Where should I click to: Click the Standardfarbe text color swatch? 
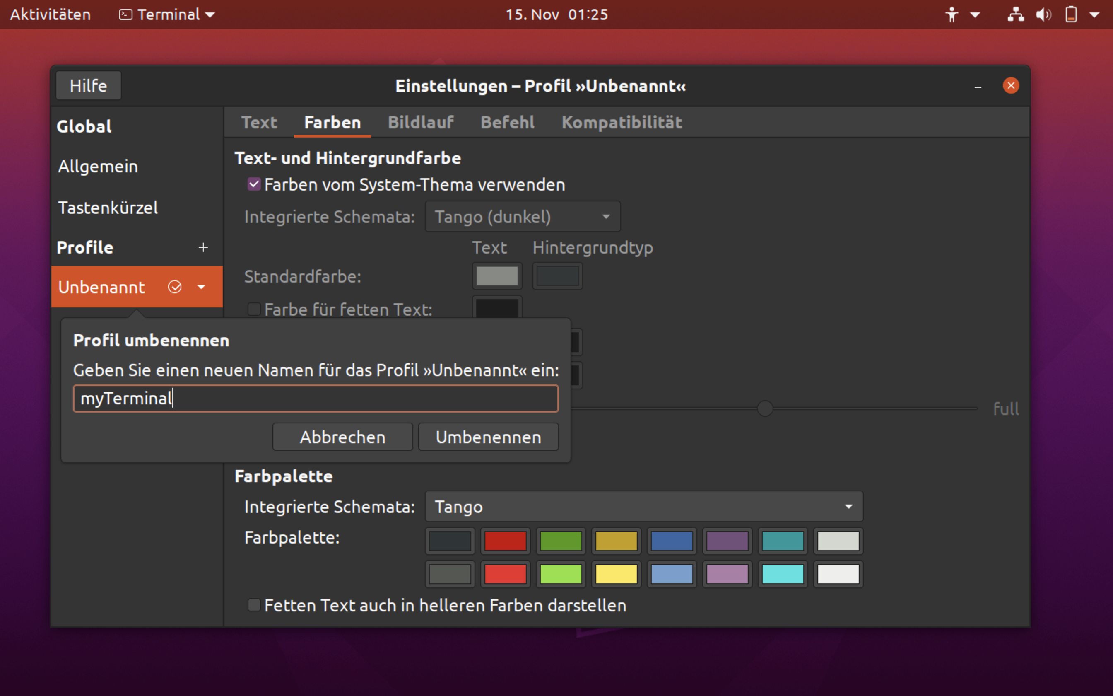click(497, 276)
